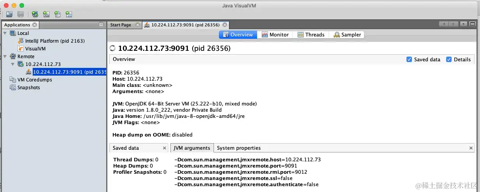480x192 pixels.
Task: Switch to the Start Page tab
Action: [x=121, y=25]
